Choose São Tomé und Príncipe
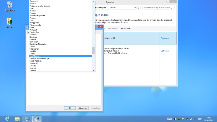This screenshot has height=122, width=217. pyautogui.click(x=60, y=59)
